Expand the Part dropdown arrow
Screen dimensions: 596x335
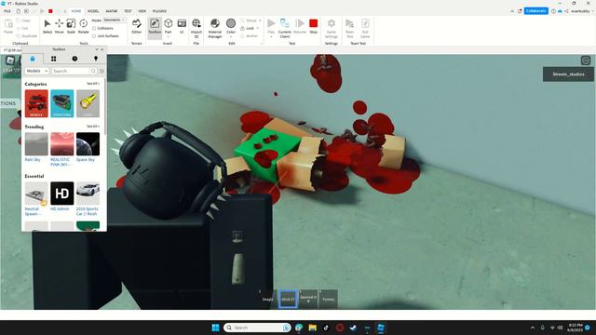tap(168, 37)
